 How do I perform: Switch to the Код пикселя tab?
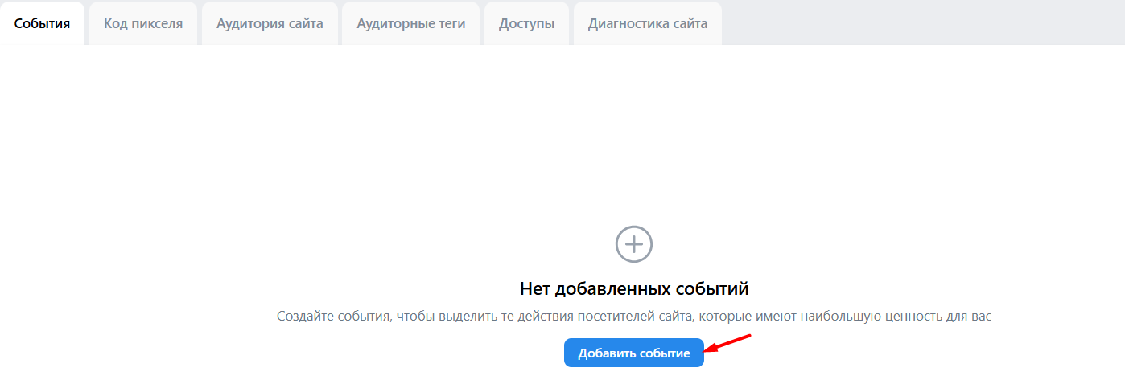pyautogui.click(x=143, y=23)
